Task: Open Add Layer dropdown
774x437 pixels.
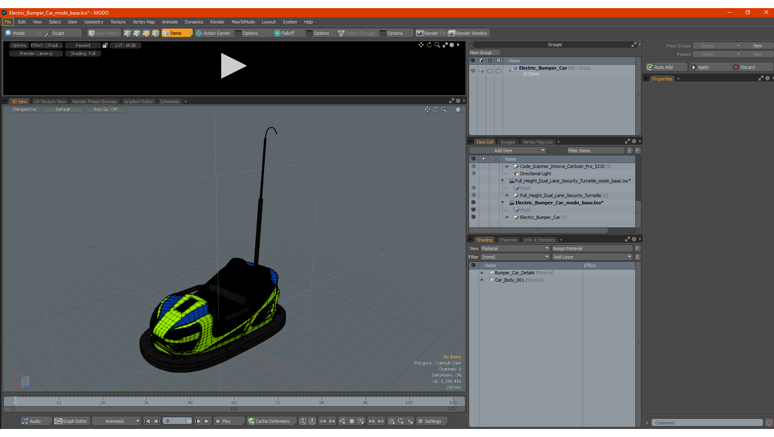Action: point(592,257)
